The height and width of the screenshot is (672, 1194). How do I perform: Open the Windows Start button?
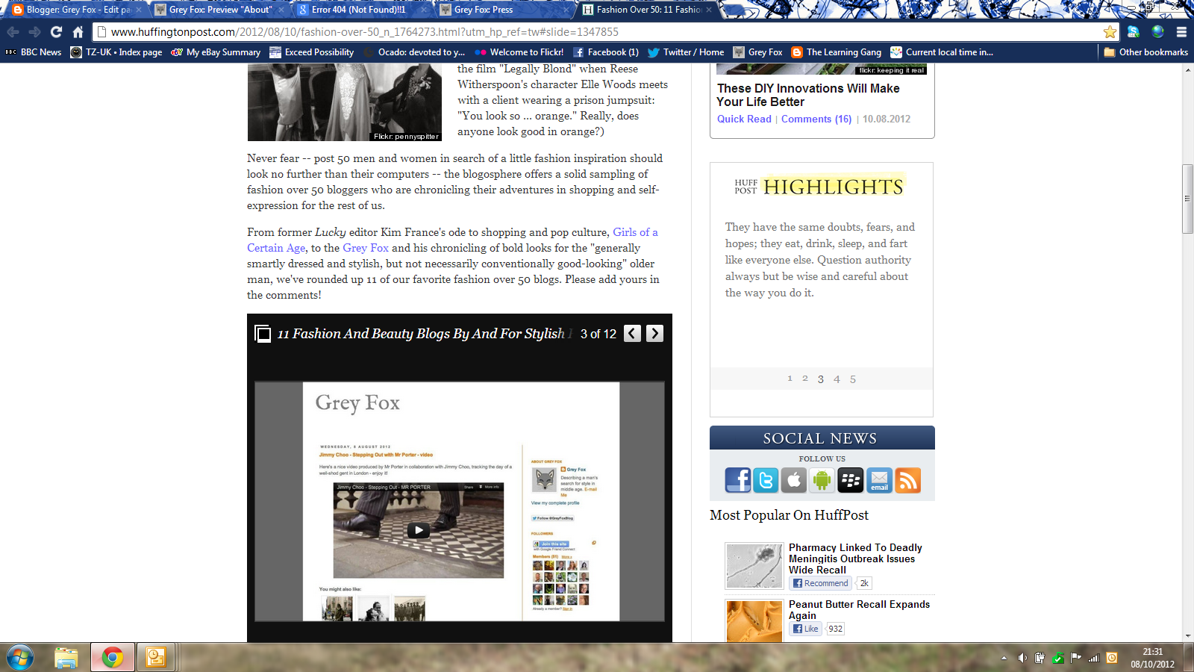(x=20, y=658)
